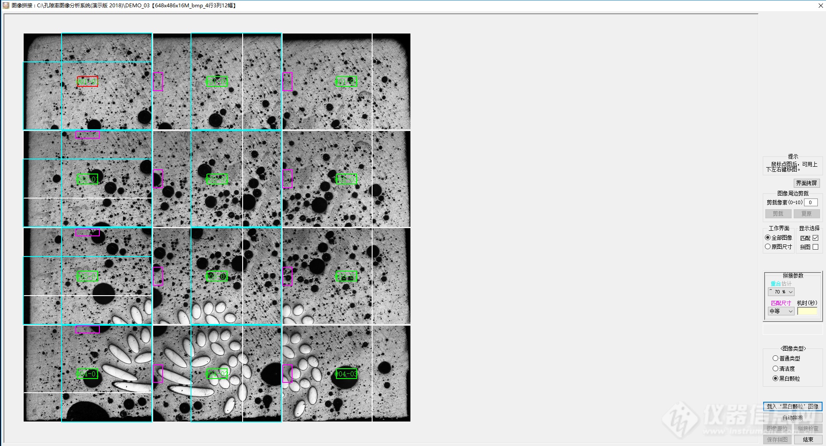The height and width of the screenshot is (446, 826).
Task: Select the green 004-03 tile marker
Action: pyautogui.click(x=346, y=374)
